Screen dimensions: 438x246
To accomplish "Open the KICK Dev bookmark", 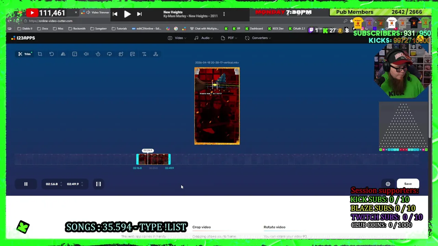I will [x=276, y=29].
